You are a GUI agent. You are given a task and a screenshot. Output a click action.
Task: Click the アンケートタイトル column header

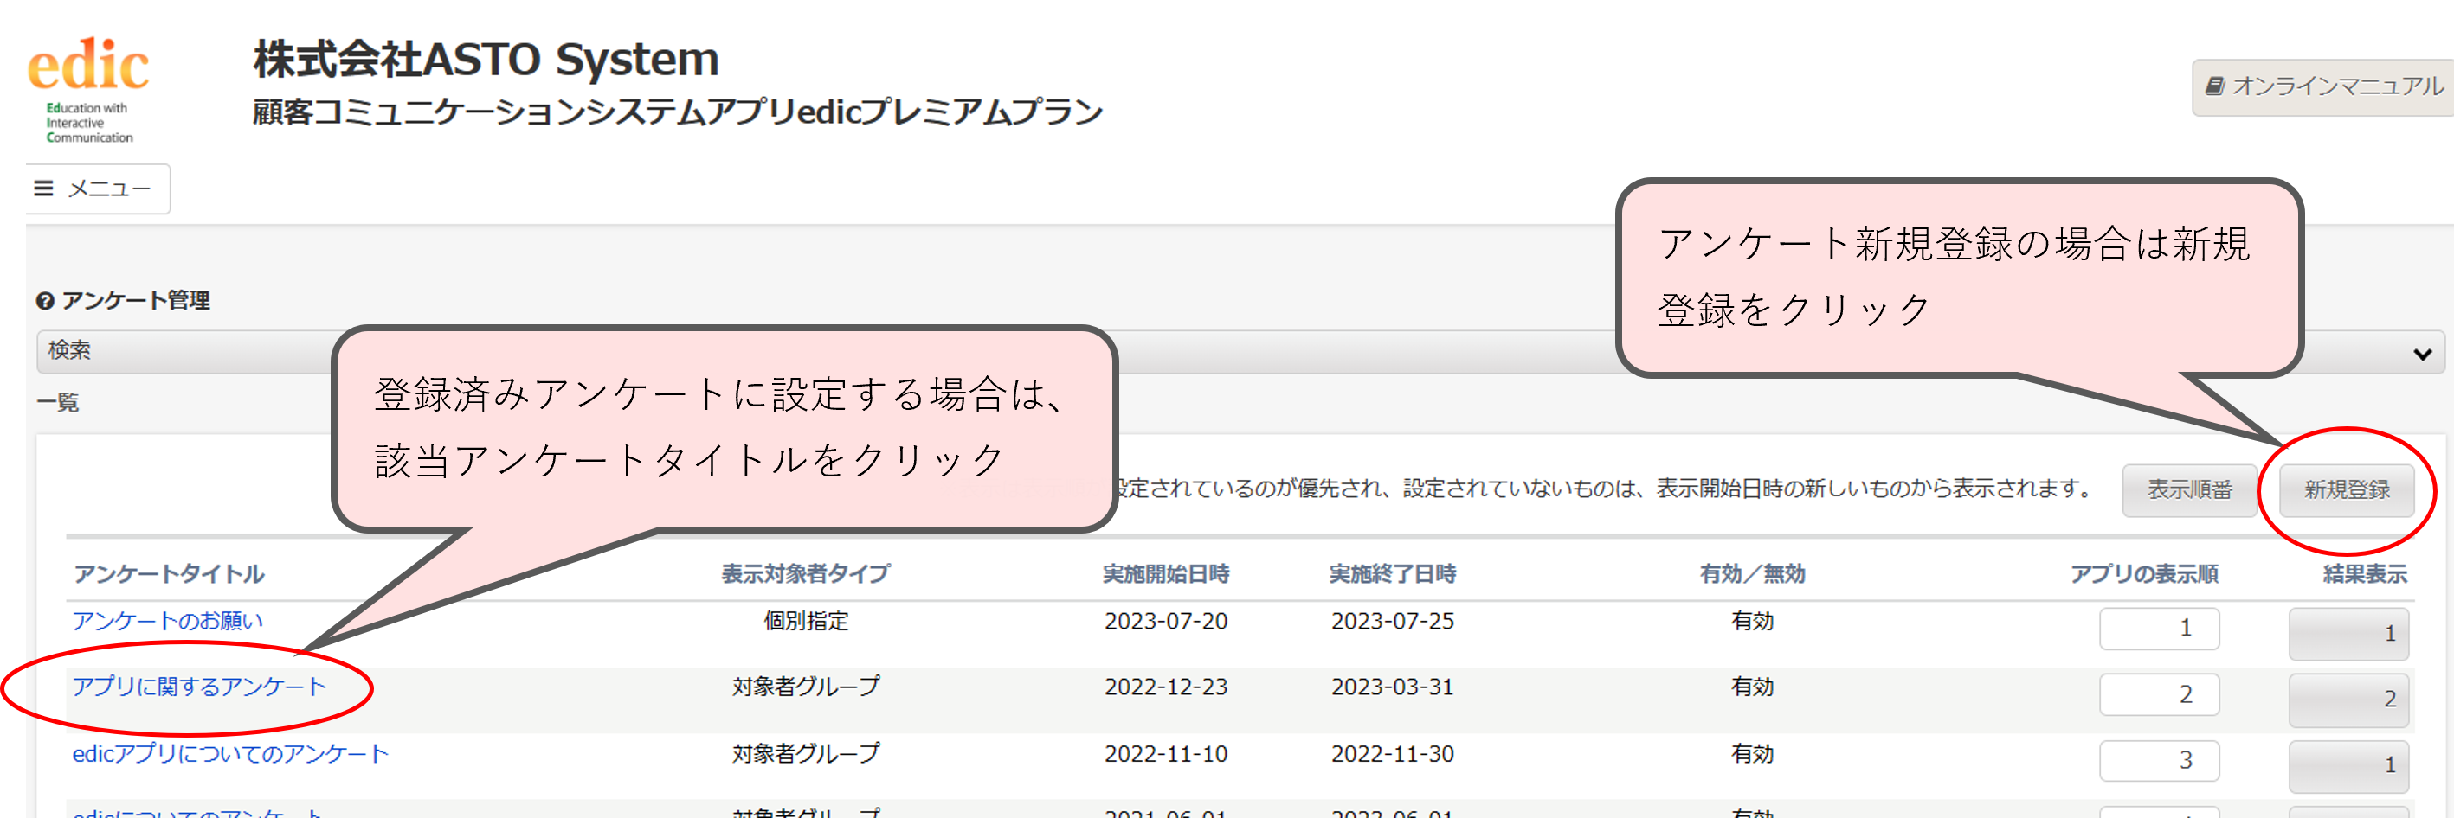(170, 573)
